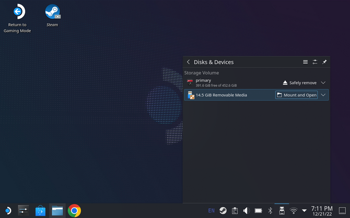Viewport: 350px width, 218px height.
Task: Launch Google Chrome from the taskbar
Action: (74, 211)
